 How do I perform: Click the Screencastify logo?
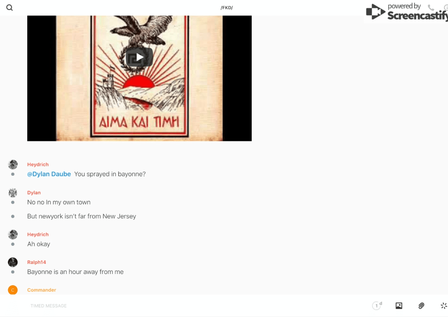click(x=407, y=12)
